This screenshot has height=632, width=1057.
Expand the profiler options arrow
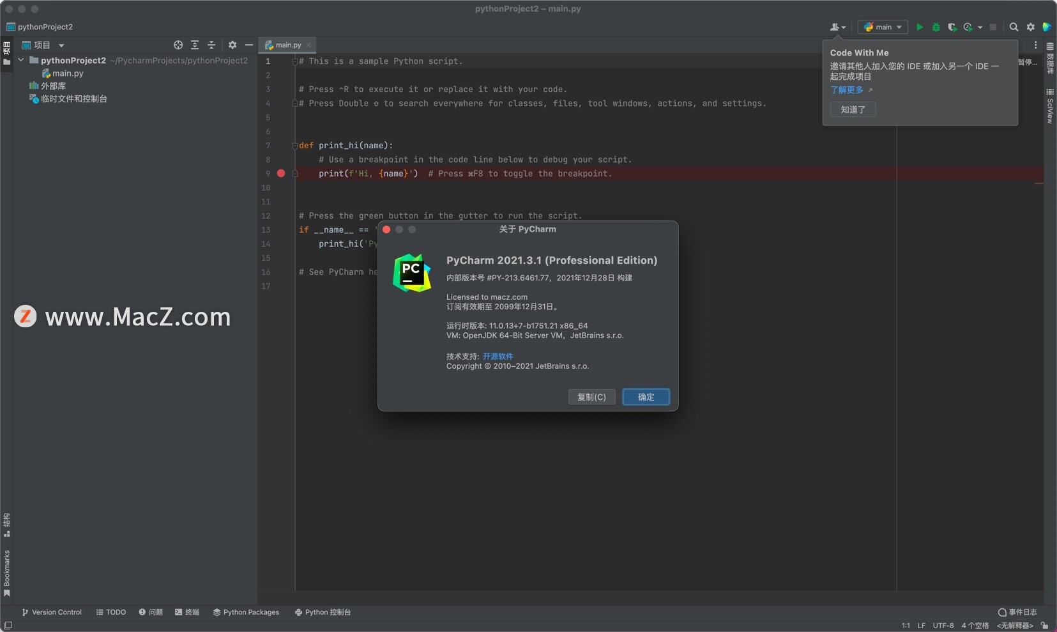(x=980, y=27)
